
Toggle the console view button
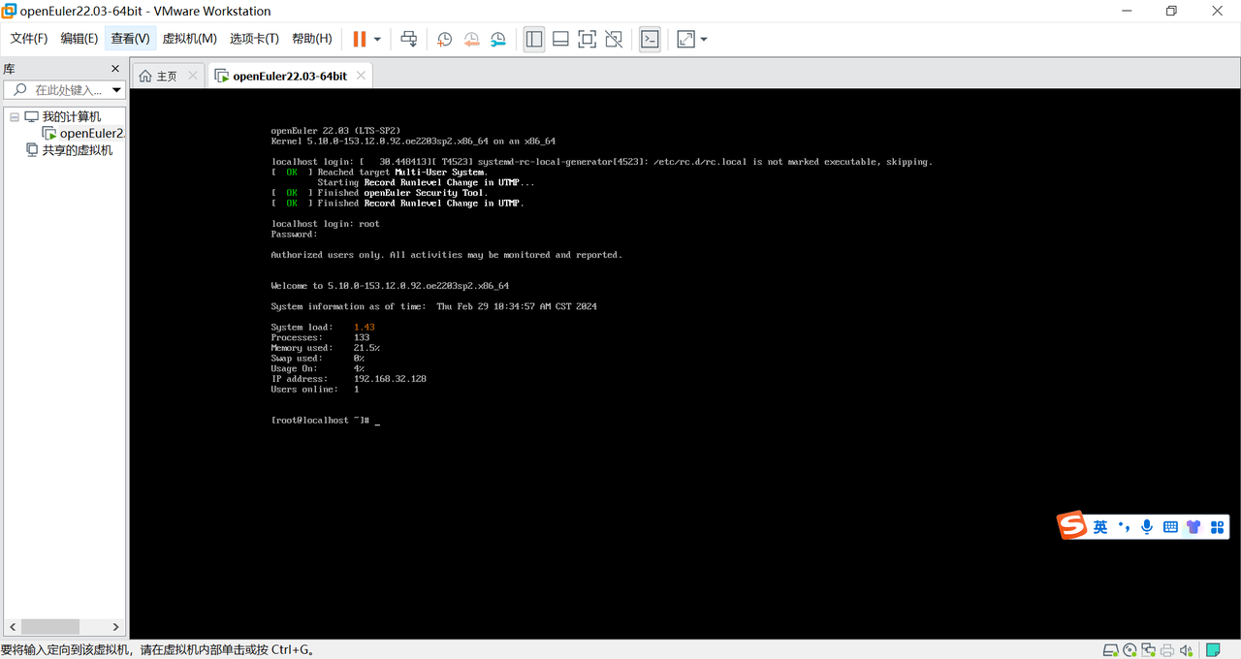point(650,39)
